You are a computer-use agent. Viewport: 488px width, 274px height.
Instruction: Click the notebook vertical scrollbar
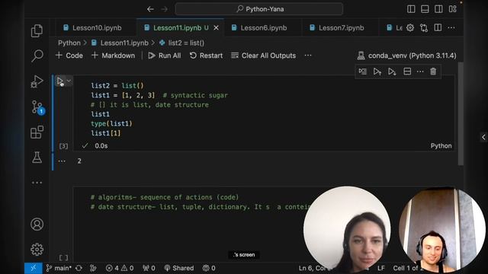(x=461, y=113)
